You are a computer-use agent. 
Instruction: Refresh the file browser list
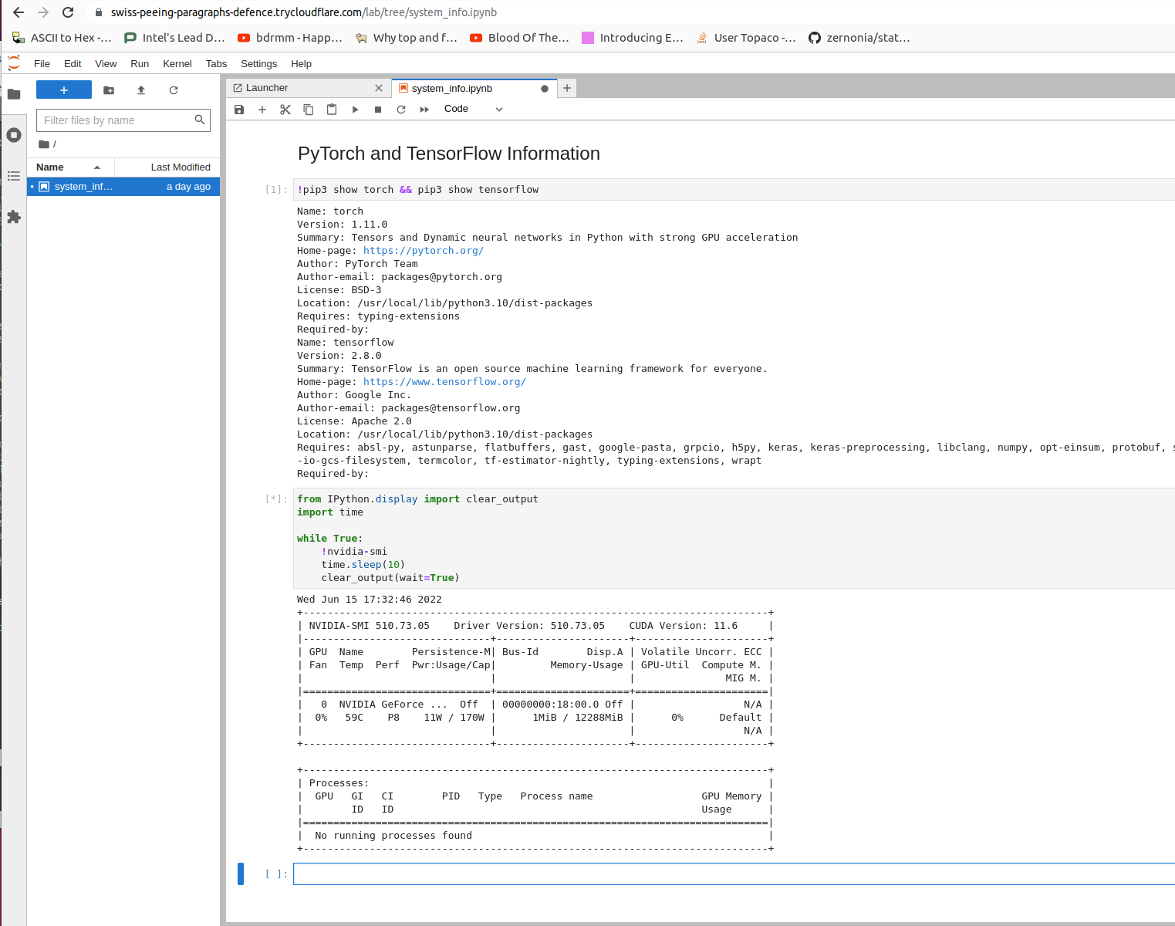(x=174, y=90)
